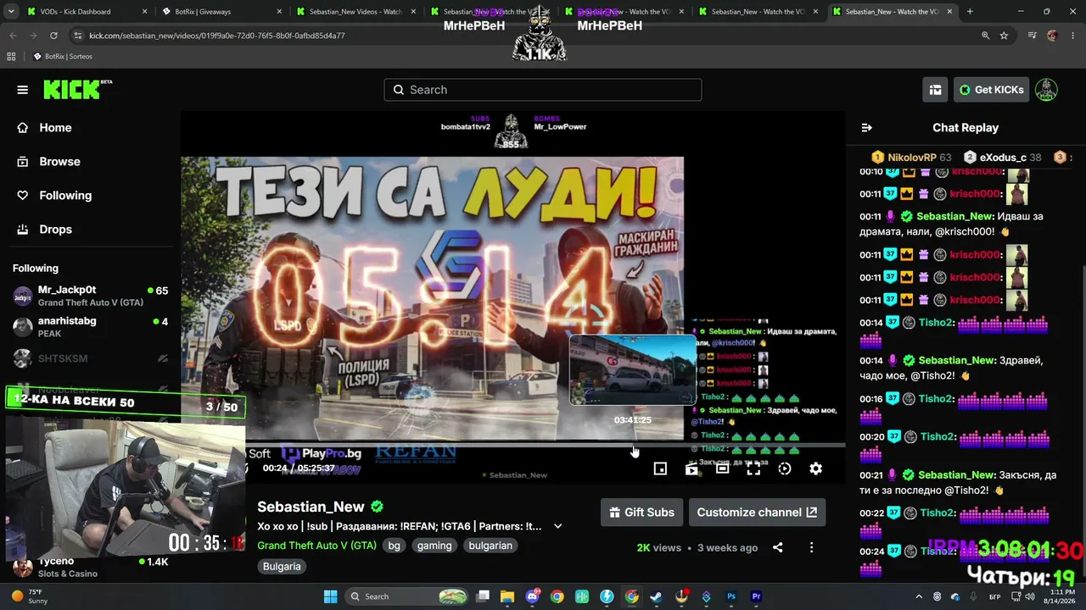This screenshot has width=1086, height=610.
Task: Open SHTSKSM channel in Following list
Action: click(90, 358)
